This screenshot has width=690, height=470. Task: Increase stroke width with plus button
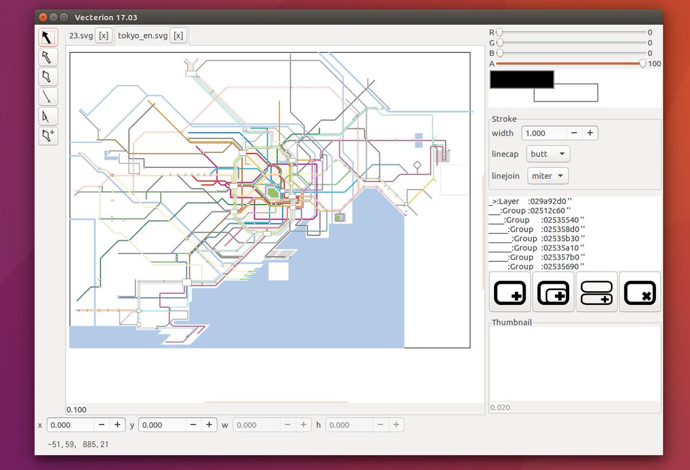click(590, 133)
